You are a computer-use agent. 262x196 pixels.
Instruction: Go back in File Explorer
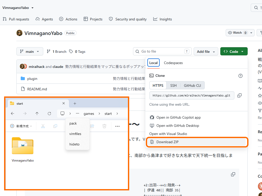[13, 114]
